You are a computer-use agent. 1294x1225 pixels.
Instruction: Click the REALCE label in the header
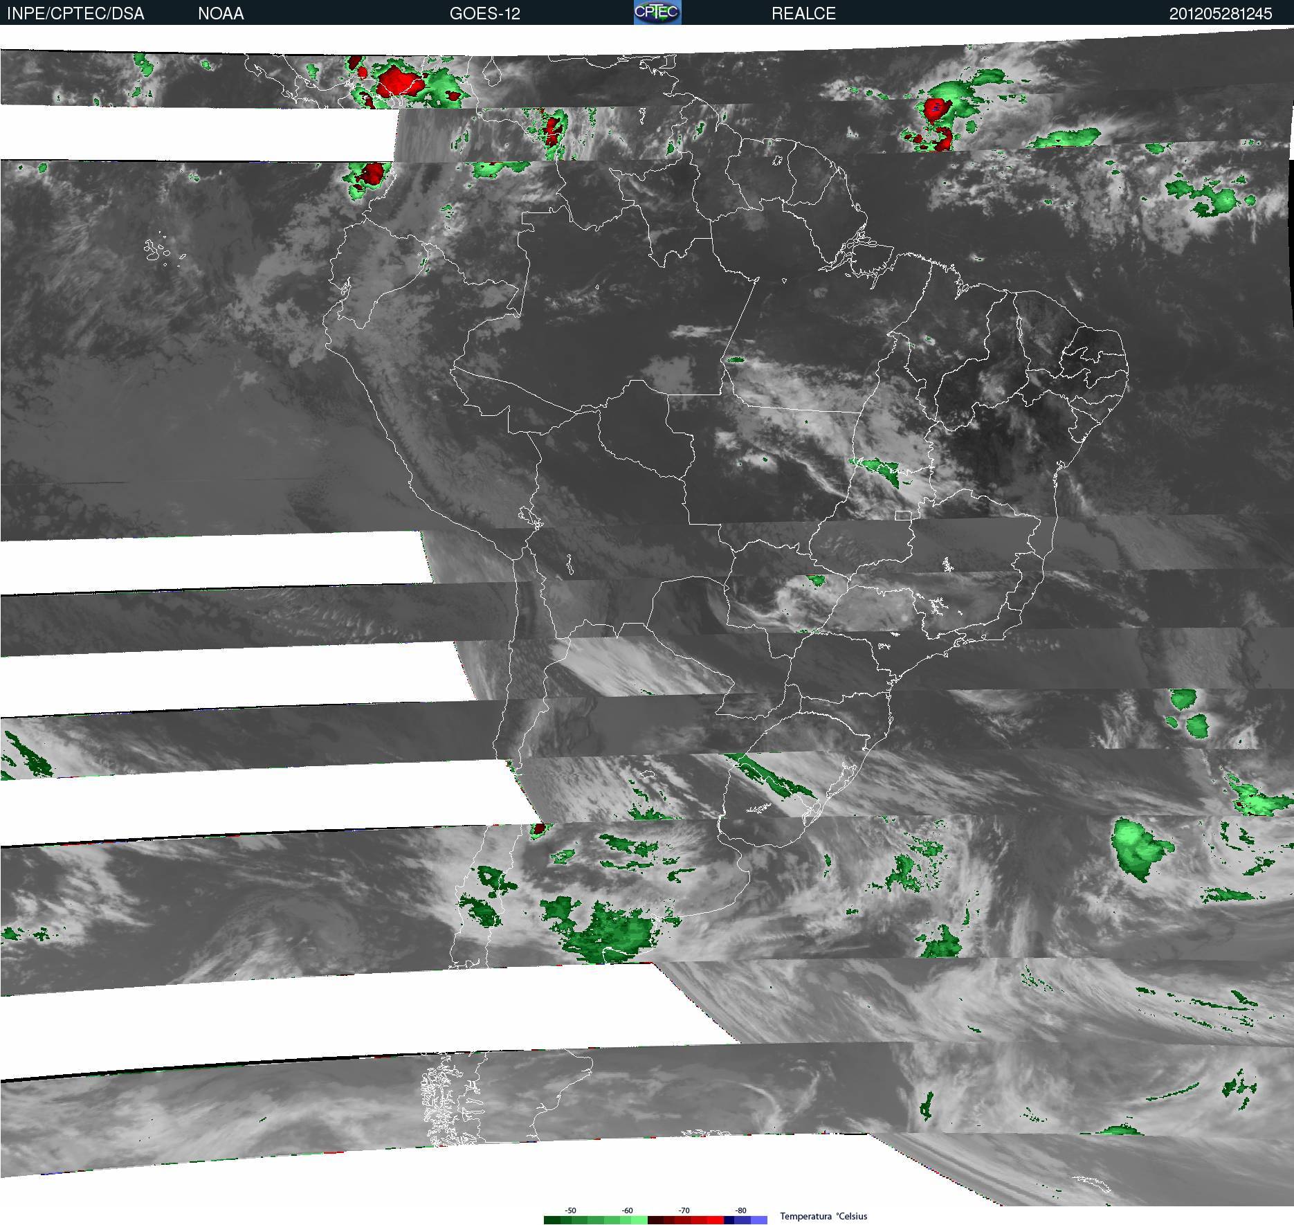pos(803,14)
